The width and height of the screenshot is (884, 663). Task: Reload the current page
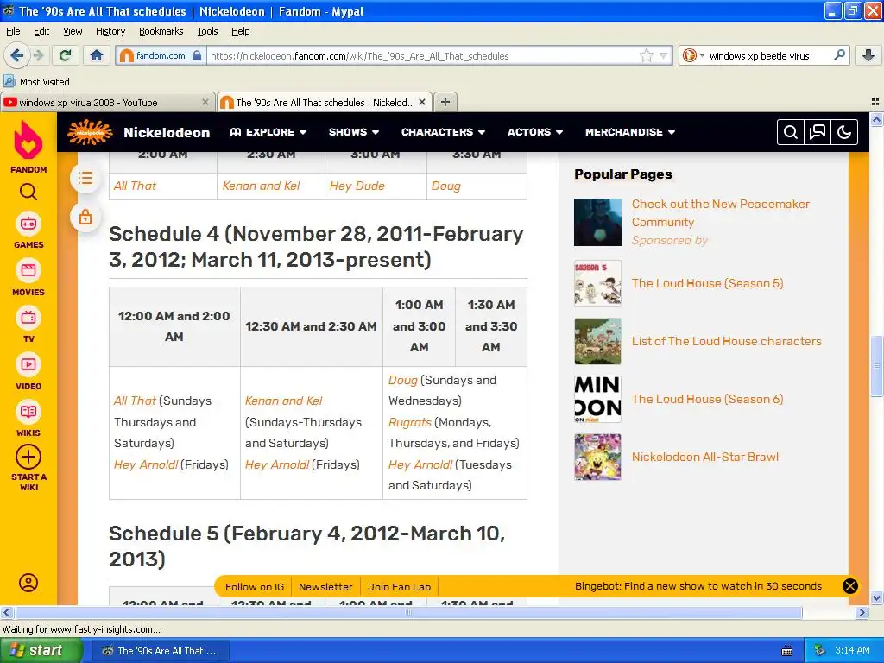tap(65, 55)
